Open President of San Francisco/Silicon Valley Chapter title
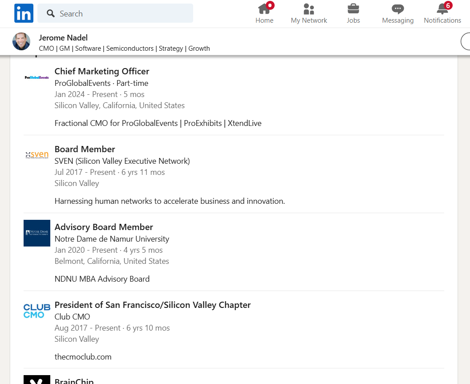 [153, 305]
